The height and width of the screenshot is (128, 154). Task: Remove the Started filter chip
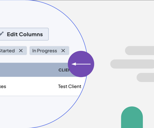pos(21,51)
